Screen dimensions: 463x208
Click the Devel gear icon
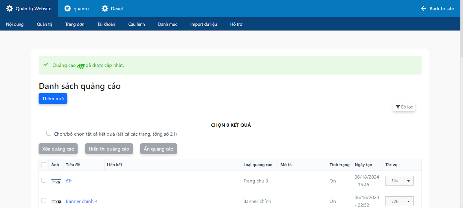105,9
